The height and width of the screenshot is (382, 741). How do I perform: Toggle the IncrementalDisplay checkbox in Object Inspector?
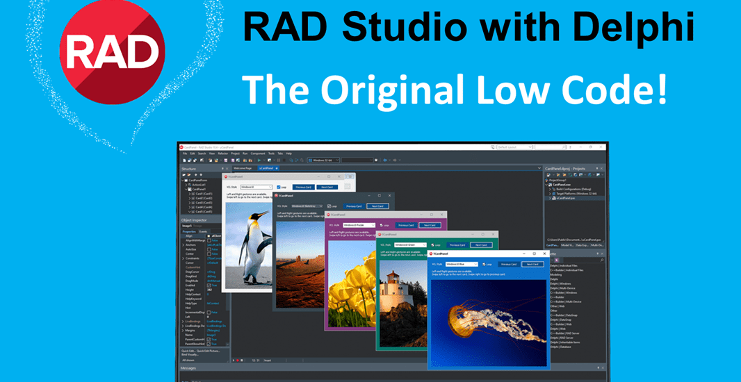click(209, 313)
